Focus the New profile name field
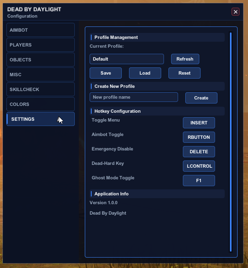 click(134, 97)
